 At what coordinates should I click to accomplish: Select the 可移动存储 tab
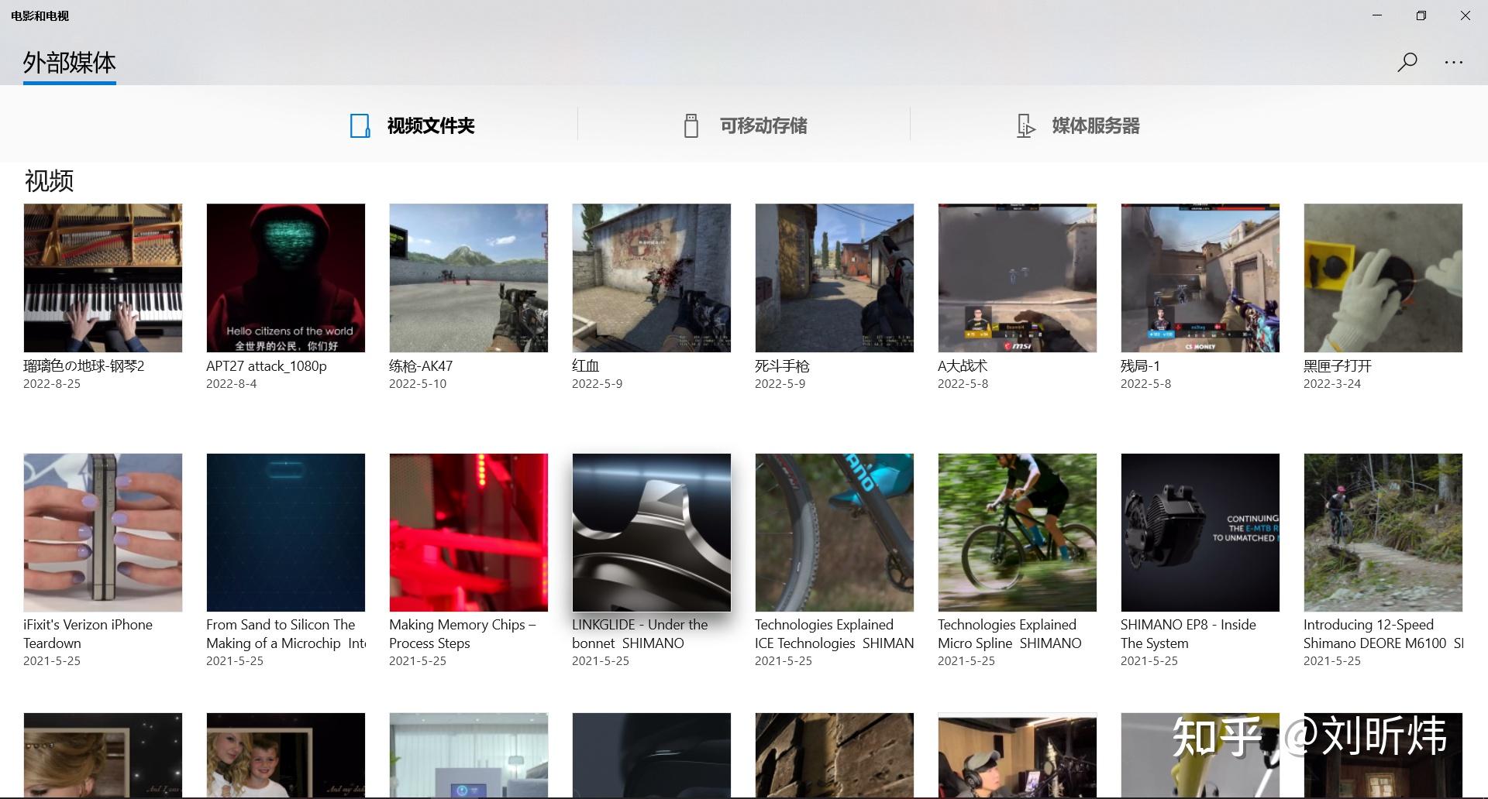click(x=746, y=125)
